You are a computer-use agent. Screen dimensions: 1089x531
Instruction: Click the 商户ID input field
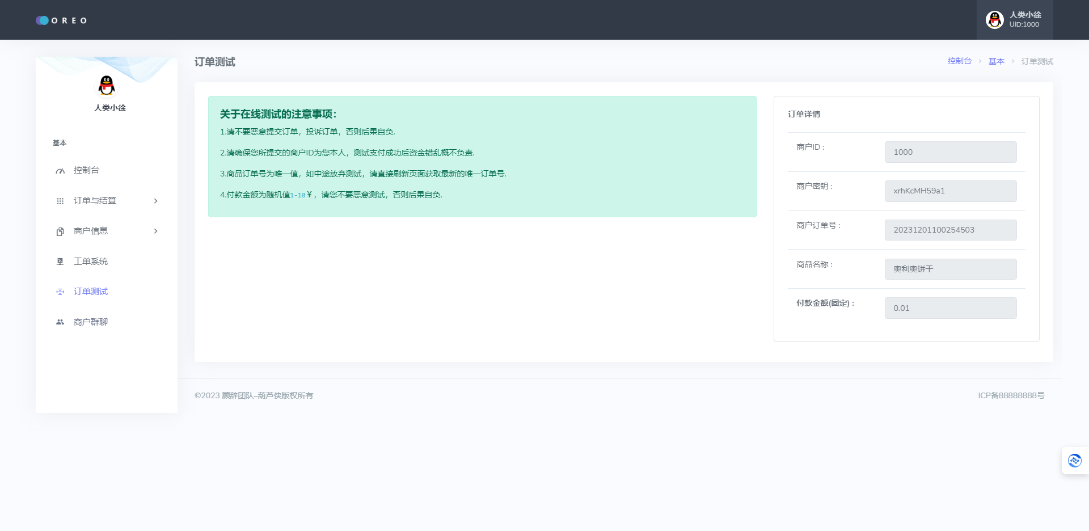click(951, 152)
